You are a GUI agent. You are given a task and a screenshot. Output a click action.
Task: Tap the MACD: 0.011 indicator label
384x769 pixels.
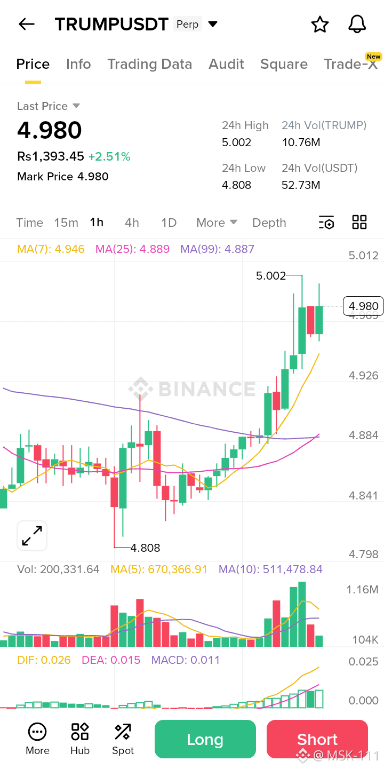[x=186, y=660]
